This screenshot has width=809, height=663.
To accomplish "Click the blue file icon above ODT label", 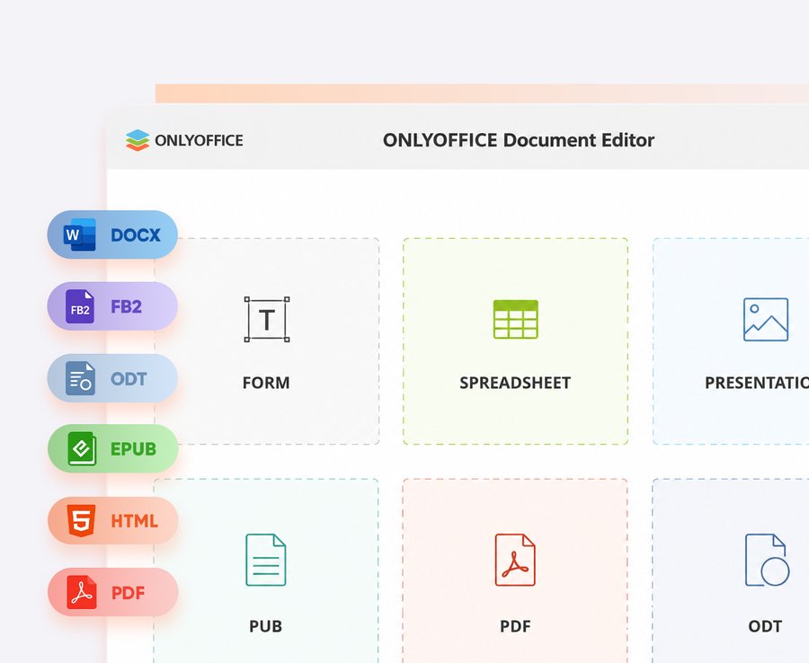I will click(767, 560).
